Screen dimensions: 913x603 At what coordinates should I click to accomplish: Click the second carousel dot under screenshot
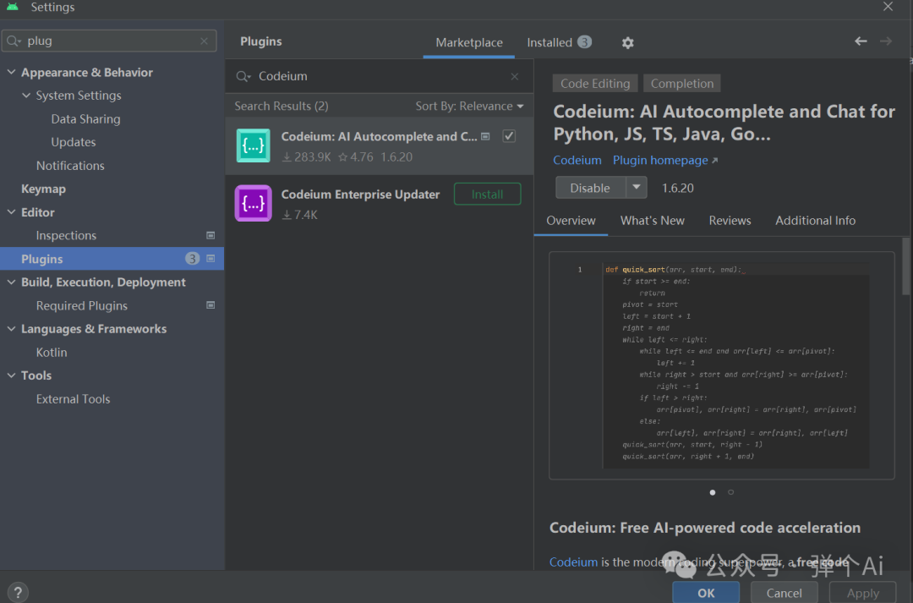click(730, 491)
